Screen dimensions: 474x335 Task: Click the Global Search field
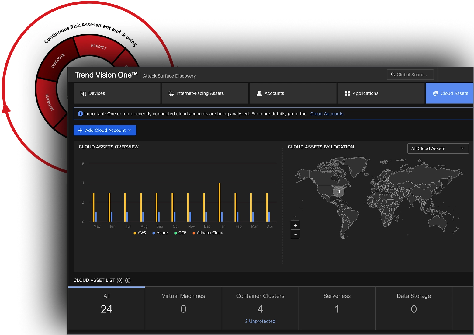click(410, 75)
